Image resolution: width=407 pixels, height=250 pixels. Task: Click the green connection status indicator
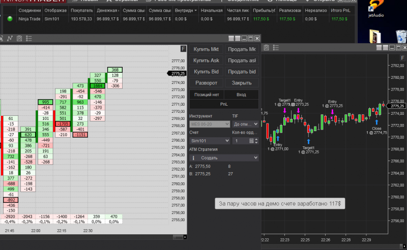[10, 19]
